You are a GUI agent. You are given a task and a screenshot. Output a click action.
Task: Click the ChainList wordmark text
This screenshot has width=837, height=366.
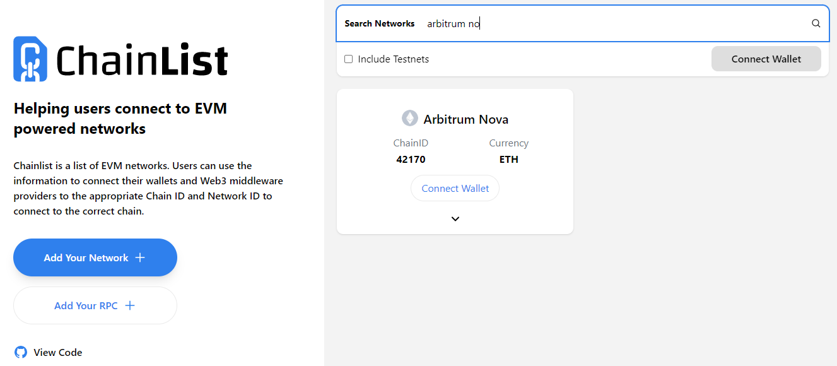(x=142, y=61)
